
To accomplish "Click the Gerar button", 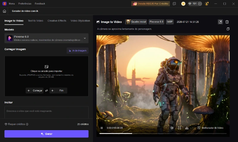I will click(x=46, y=134).
